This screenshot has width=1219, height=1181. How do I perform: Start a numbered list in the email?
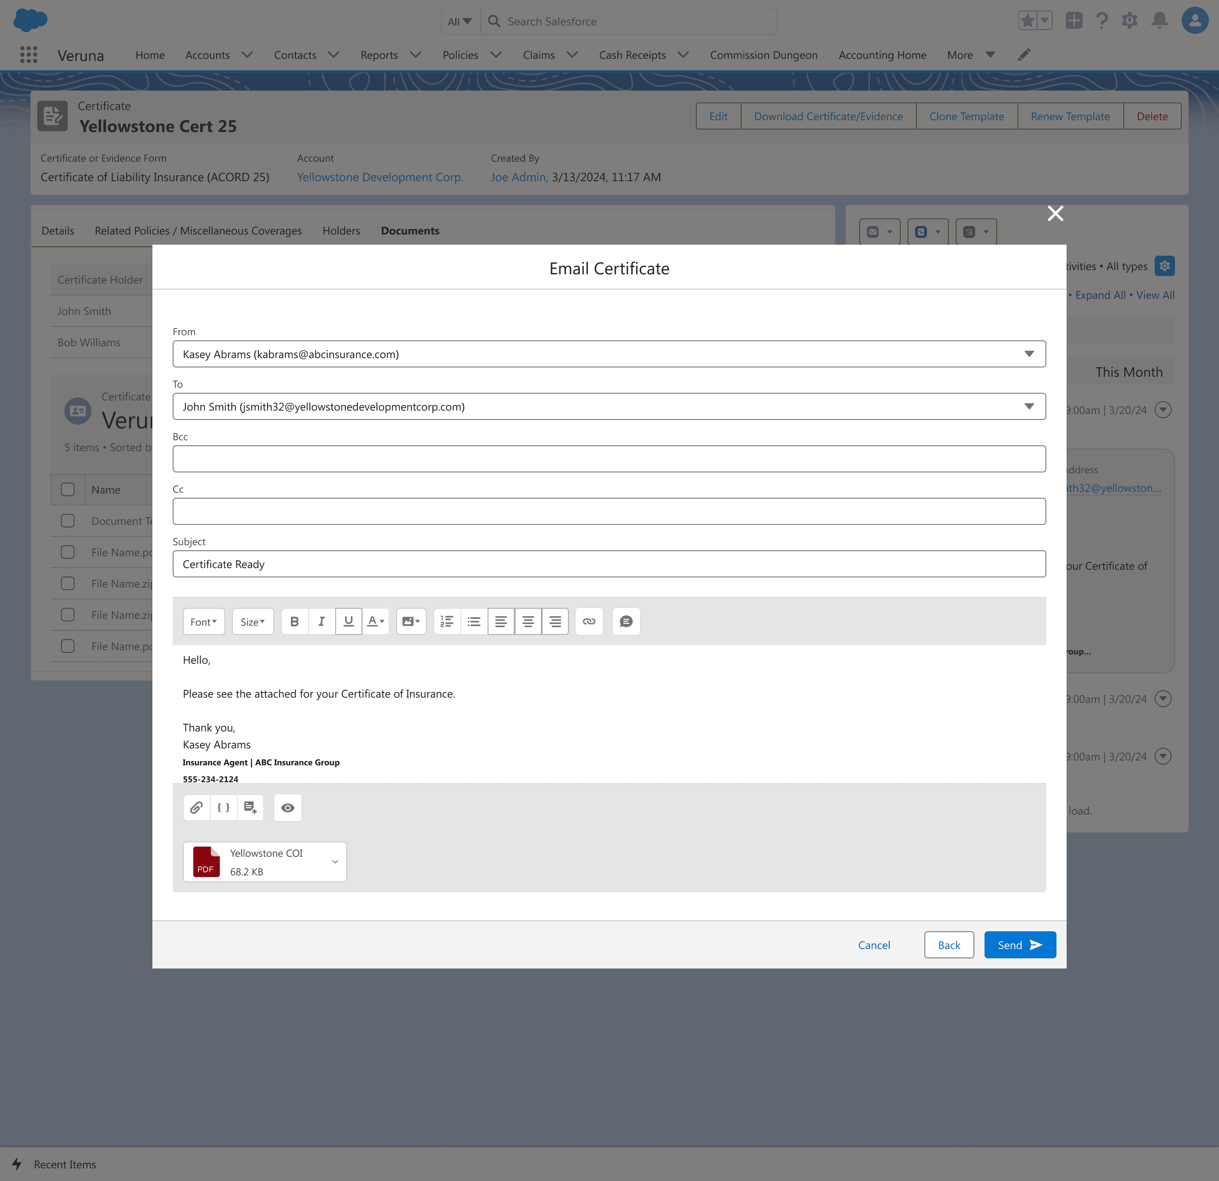[447, 621]
